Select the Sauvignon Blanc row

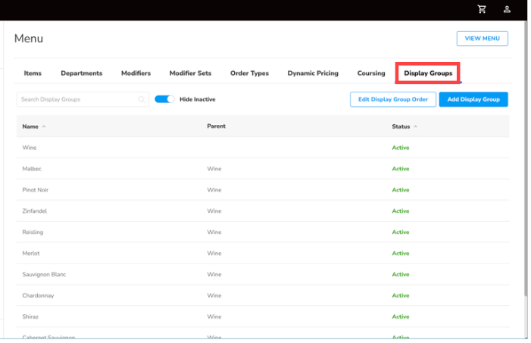(x=263, y=274)
